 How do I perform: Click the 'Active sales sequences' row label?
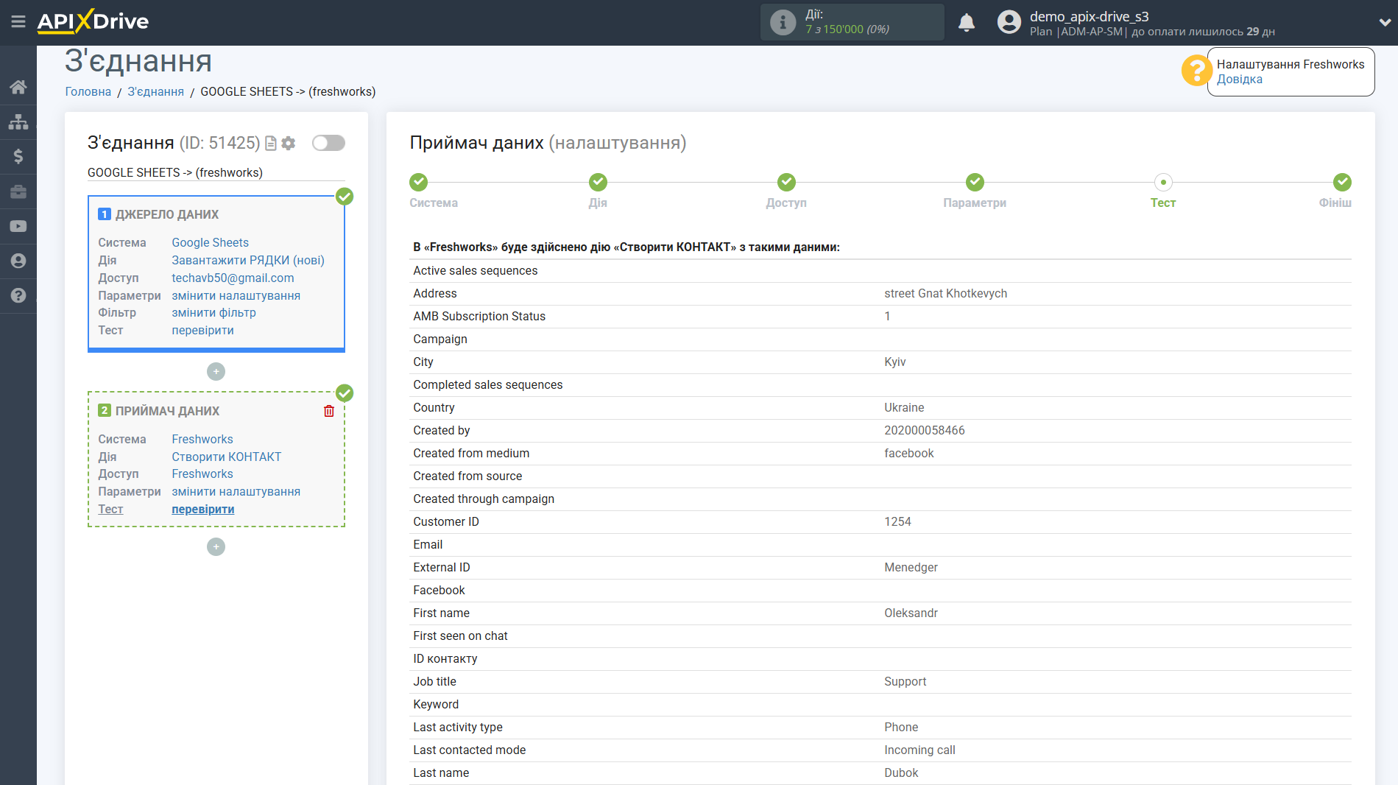[x=475, y=270]
